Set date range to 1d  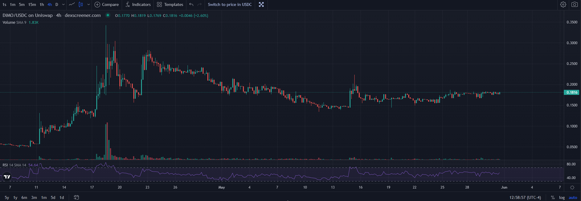(x=61, y=197)
